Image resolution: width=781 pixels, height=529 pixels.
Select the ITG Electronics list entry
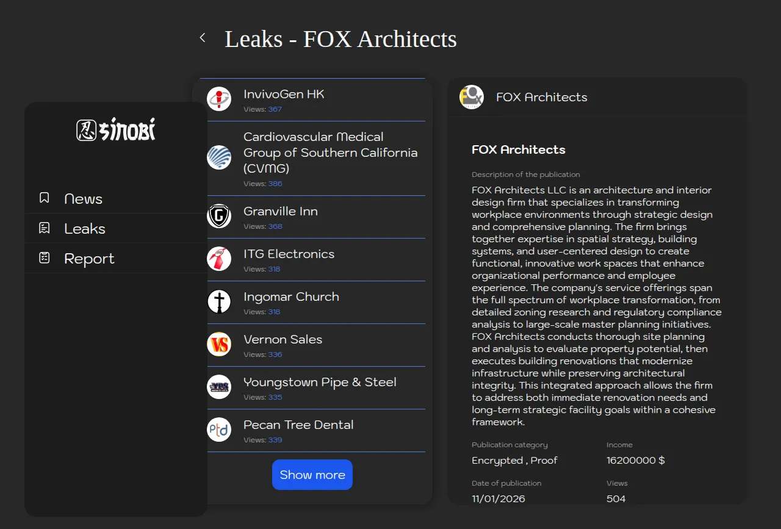[289, 254]
